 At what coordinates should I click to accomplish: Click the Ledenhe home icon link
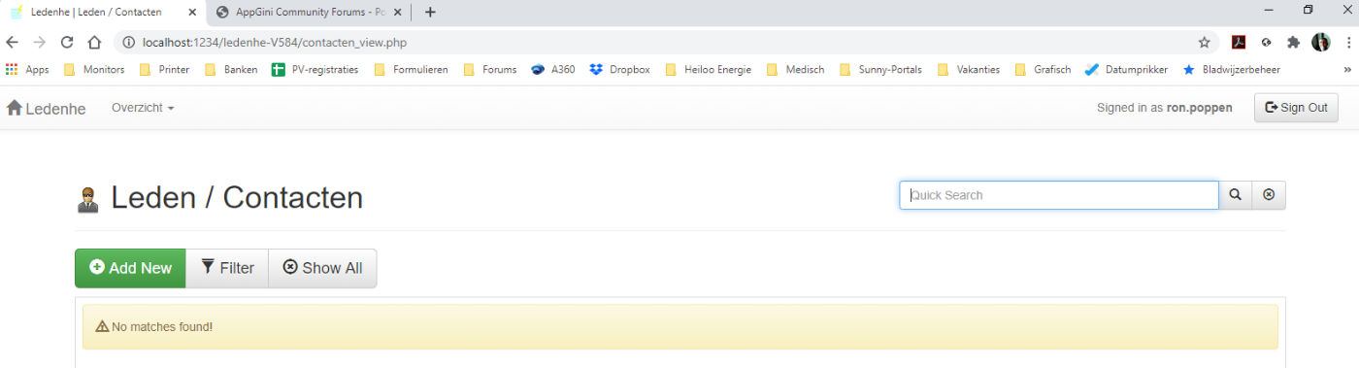(x=46, y=108)
